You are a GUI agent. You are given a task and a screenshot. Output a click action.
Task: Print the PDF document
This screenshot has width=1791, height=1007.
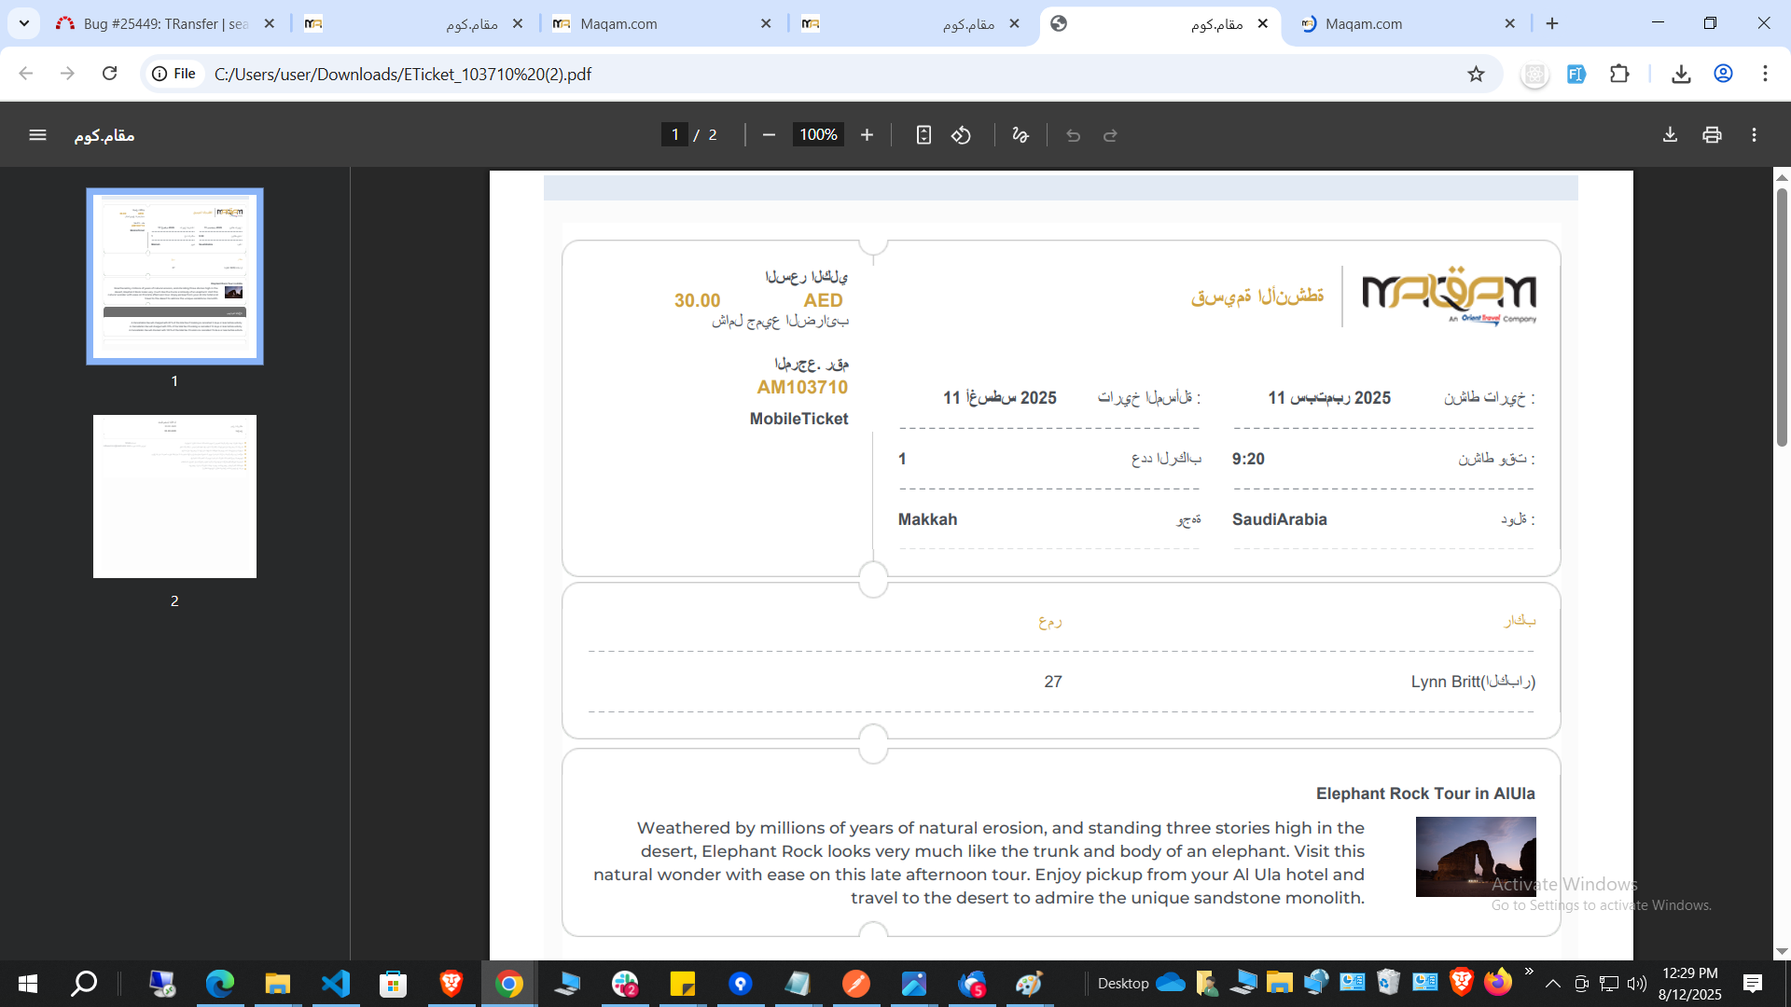[1712, 135]
